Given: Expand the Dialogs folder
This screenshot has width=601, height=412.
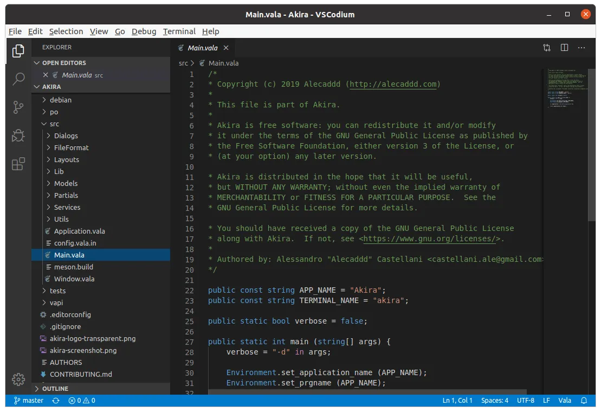Looking at the screenshot, I should click(x=48, y=136).
